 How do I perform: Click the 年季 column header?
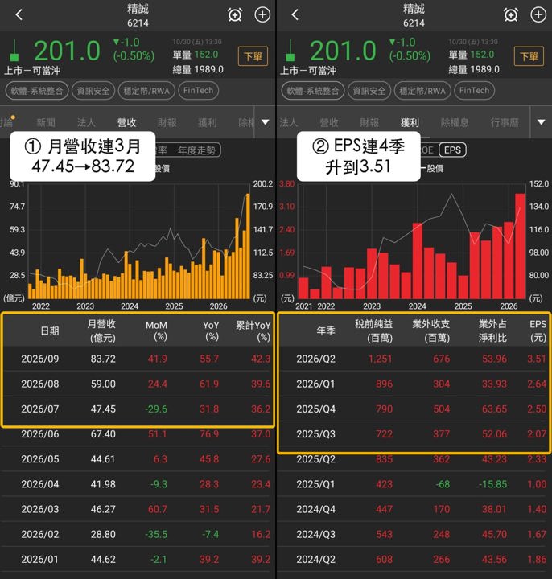click(326, 331)
